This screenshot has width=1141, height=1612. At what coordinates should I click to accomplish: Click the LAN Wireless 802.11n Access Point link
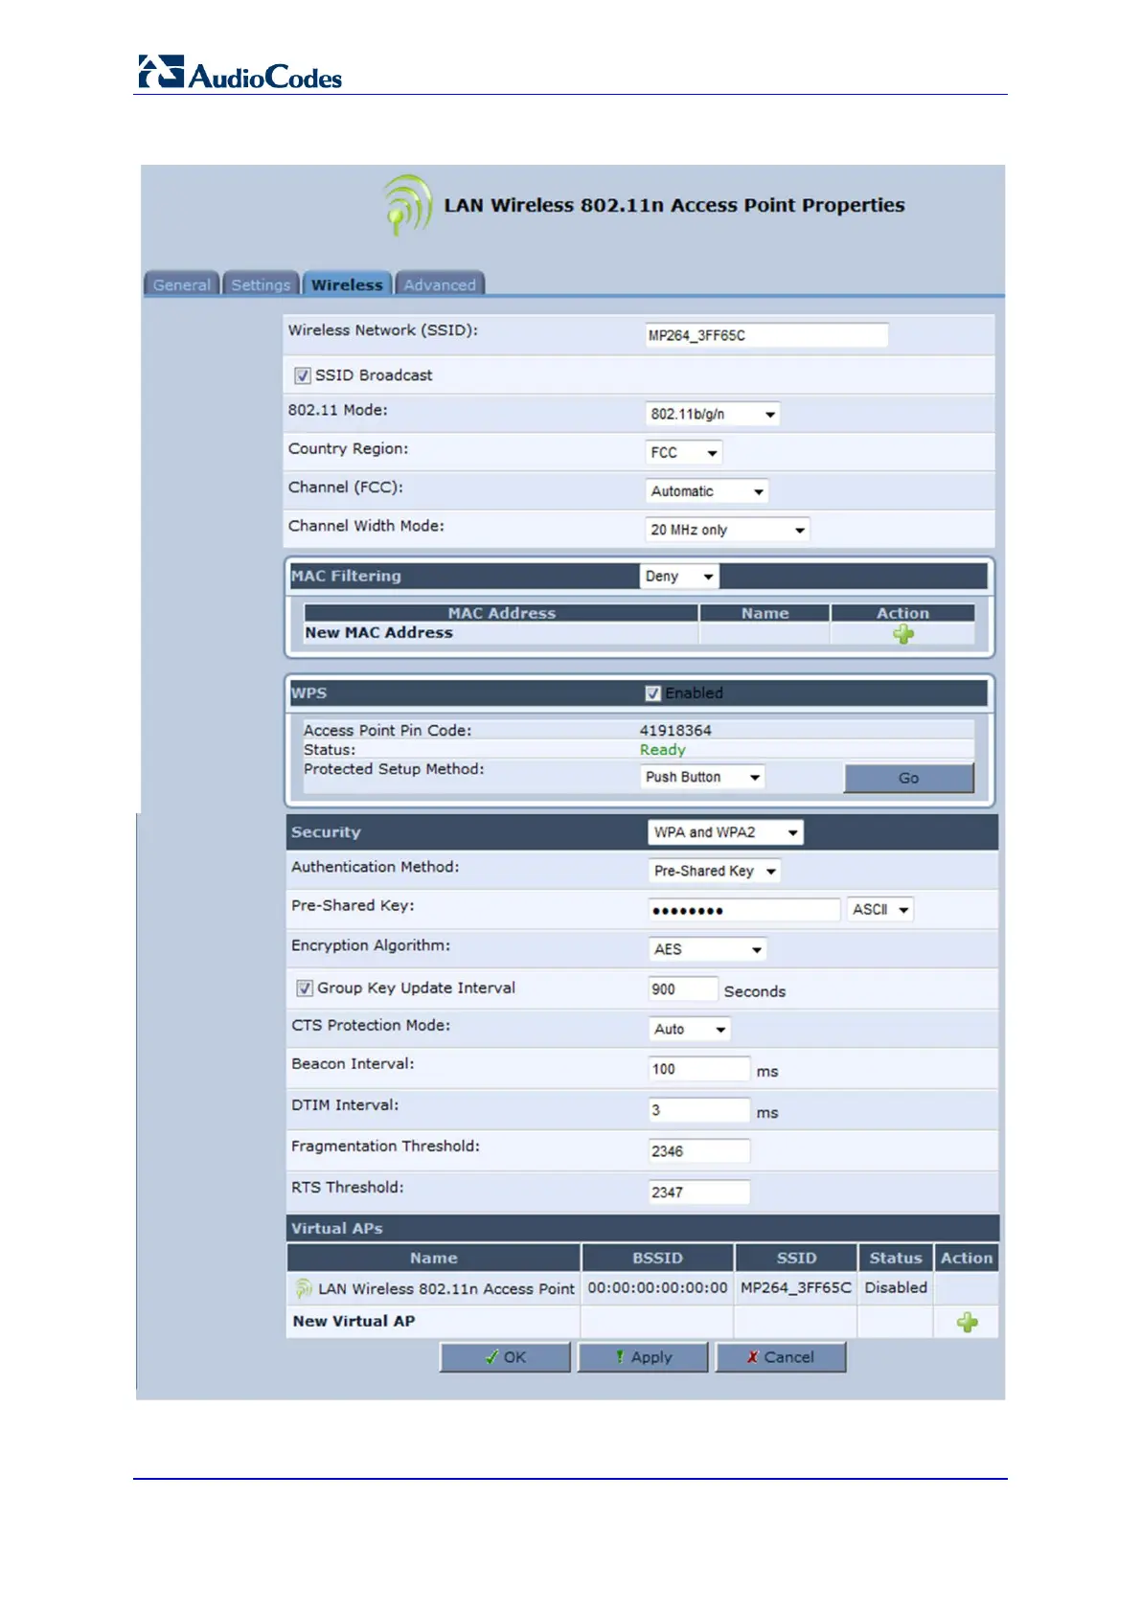[446, 1289]
